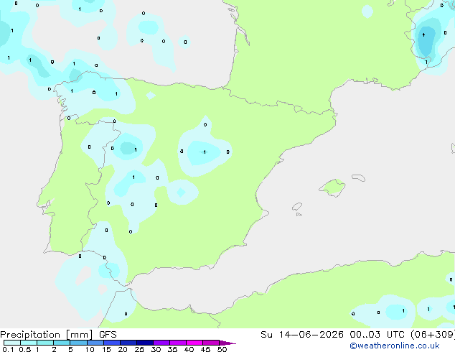Select the '20' legend scale label

(123, 349)
